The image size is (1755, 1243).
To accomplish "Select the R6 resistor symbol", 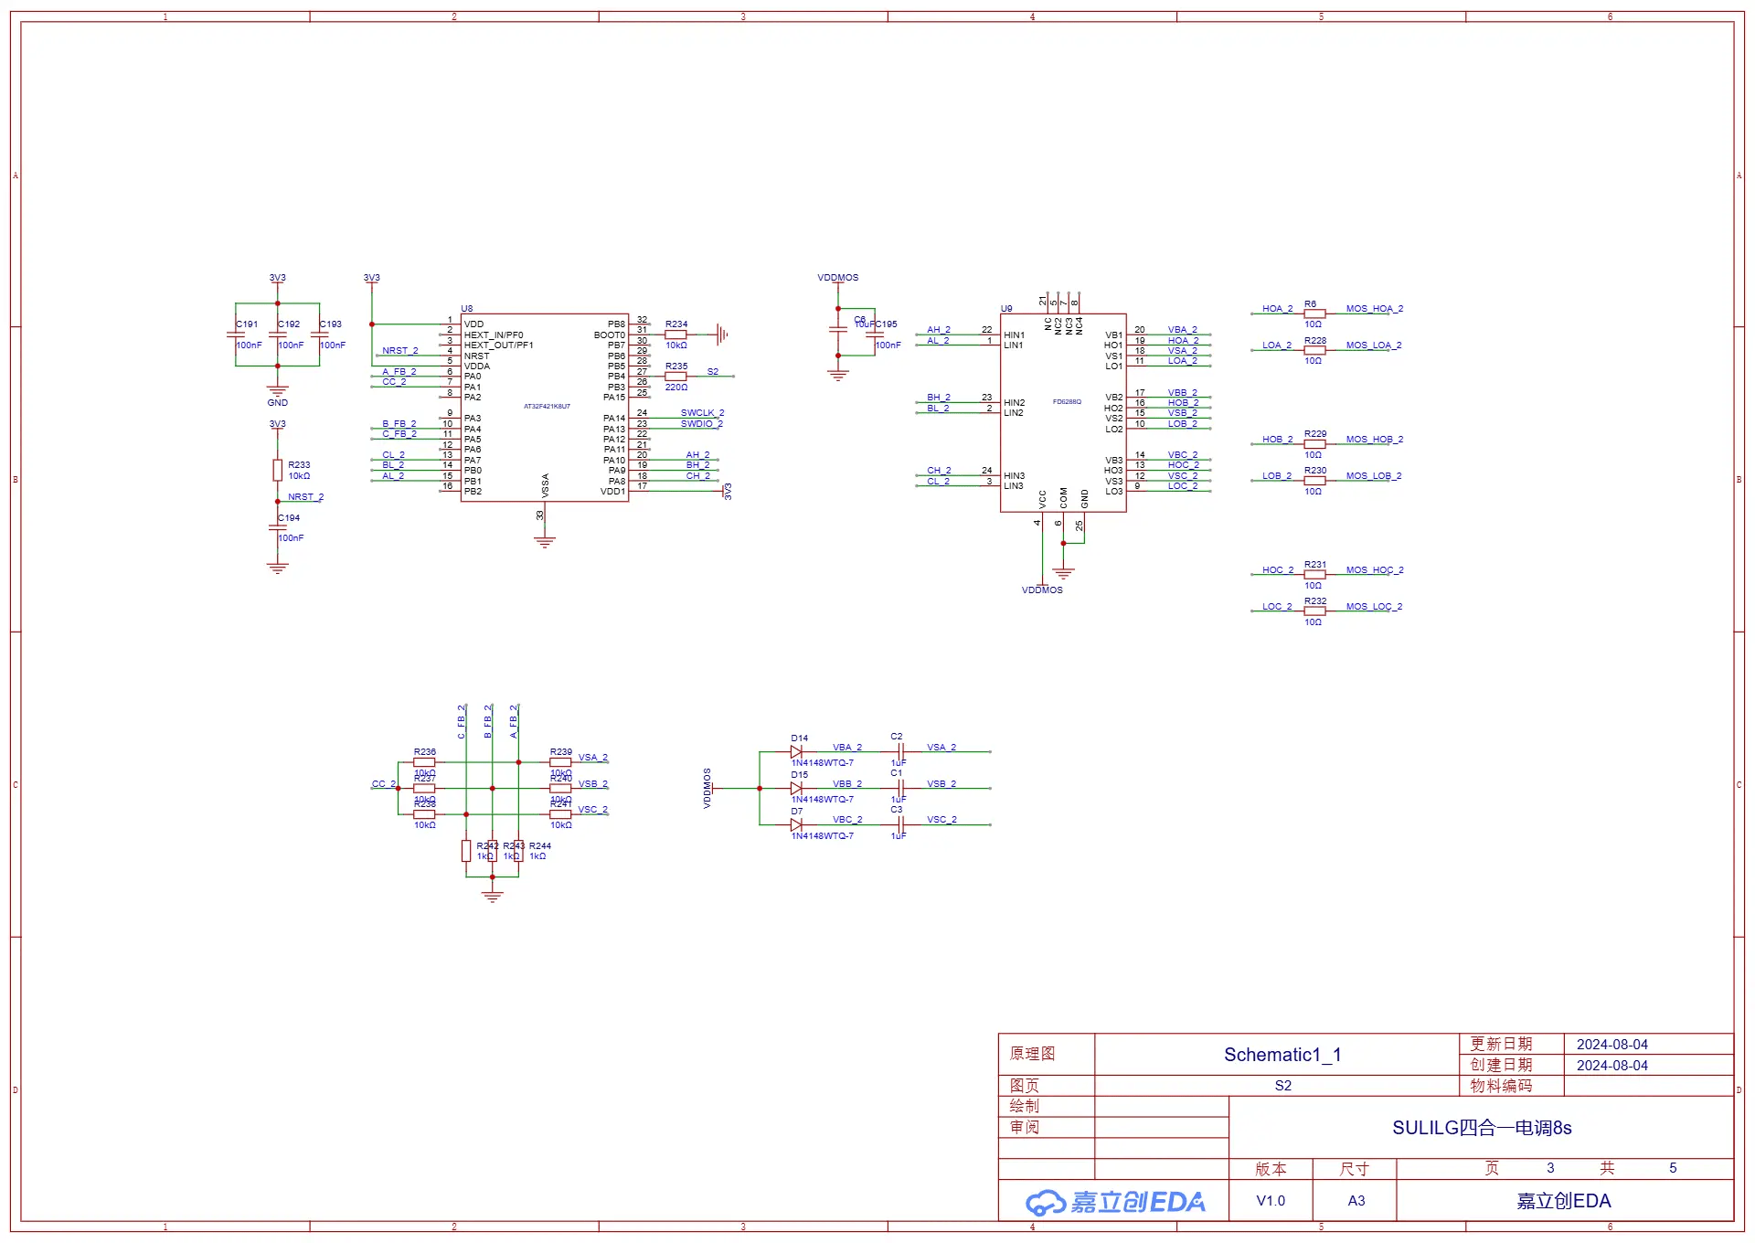I will coord(1314,313).
